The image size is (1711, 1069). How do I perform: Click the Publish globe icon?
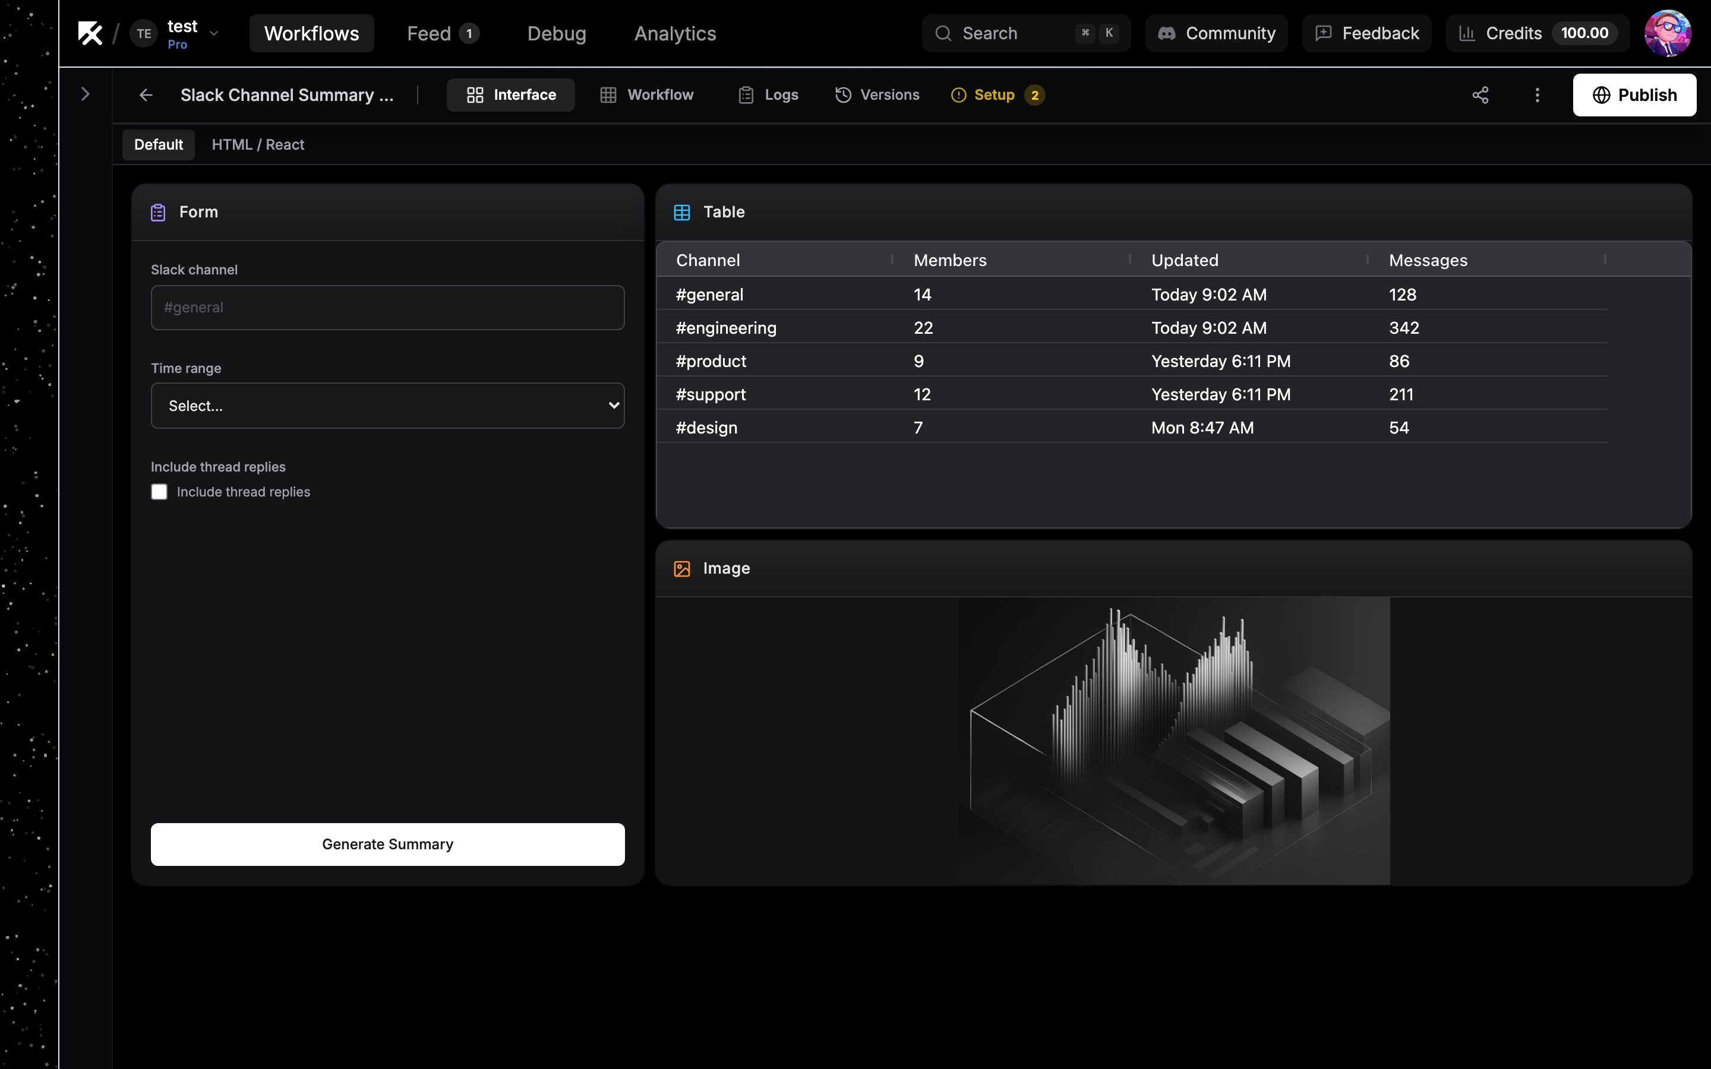1600,95
